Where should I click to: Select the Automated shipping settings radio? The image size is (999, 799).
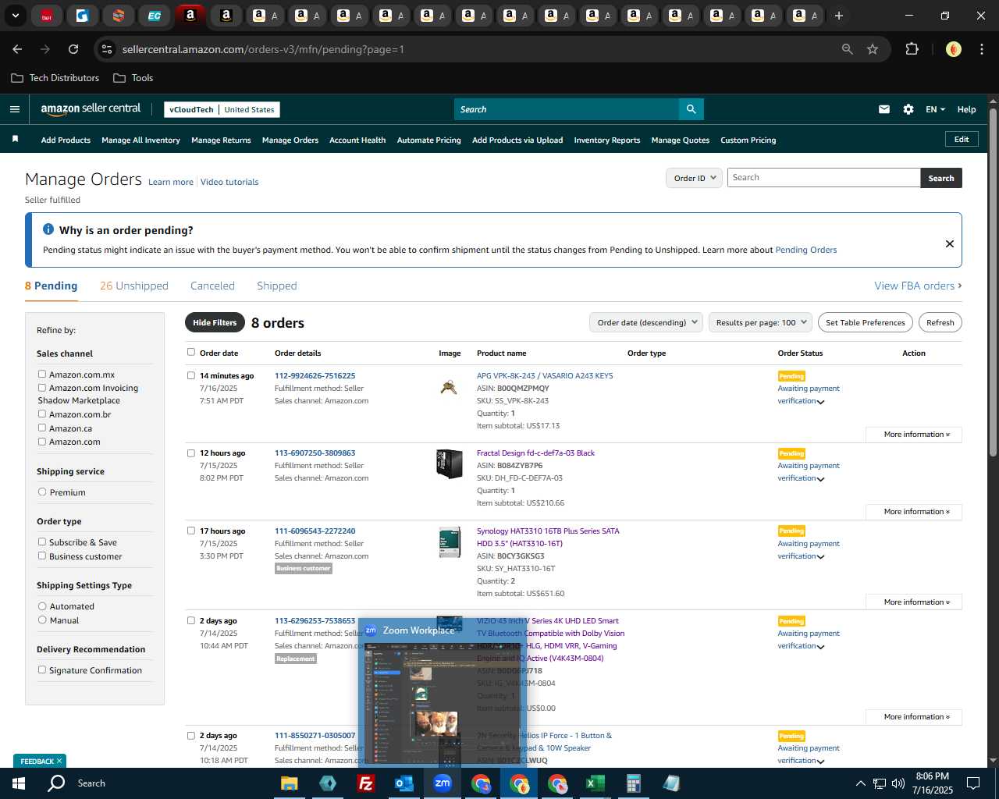pos(42,605)
